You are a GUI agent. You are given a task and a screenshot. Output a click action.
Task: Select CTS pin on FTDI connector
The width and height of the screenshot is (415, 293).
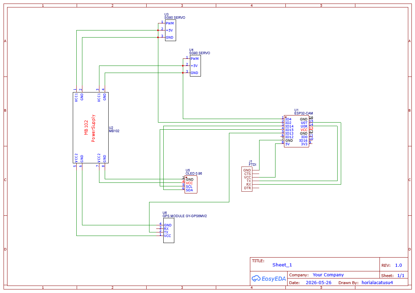(x=247, y=174)
